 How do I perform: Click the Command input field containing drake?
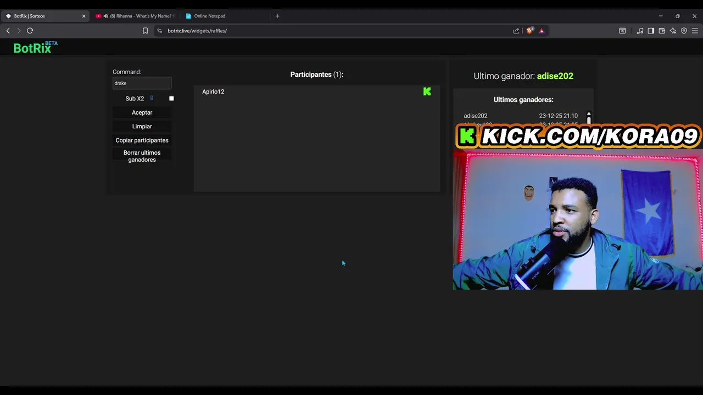tap(142, 83)
